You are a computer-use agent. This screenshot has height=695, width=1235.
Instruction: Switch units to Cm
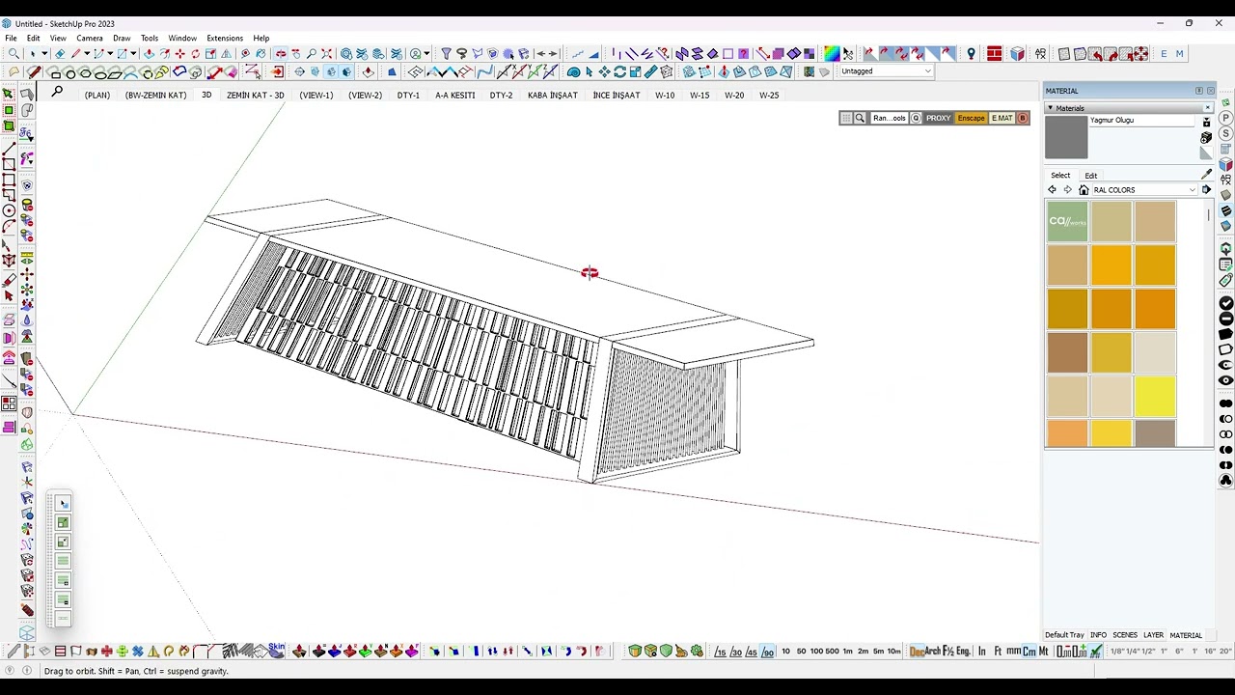pyautogui.click(x=1029, y=652)
